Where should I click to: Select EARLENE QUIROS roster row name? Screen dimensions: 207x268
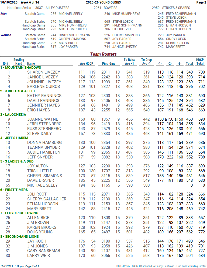43,87
